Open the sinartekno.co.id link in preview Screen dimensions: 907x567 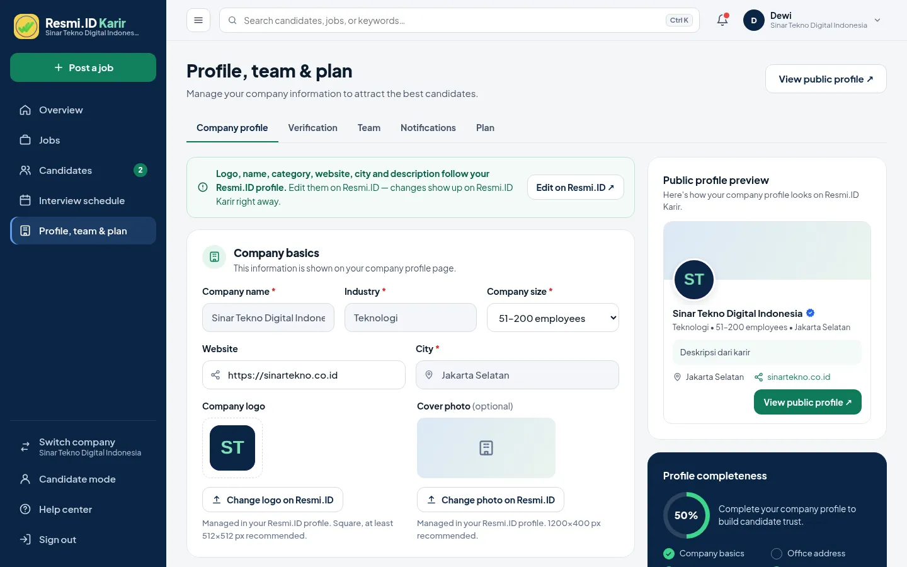coord(799,377)
